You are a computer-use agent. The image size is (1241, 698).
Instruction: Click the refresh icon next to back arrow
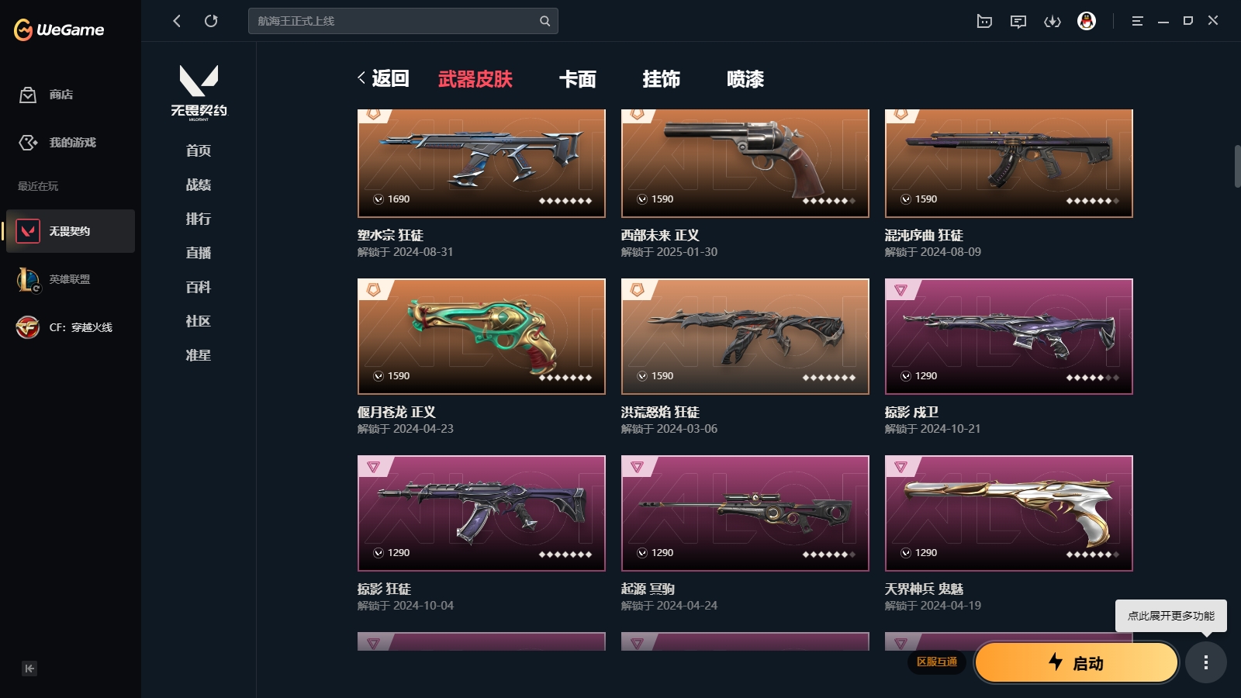click(x=211, y=21)
